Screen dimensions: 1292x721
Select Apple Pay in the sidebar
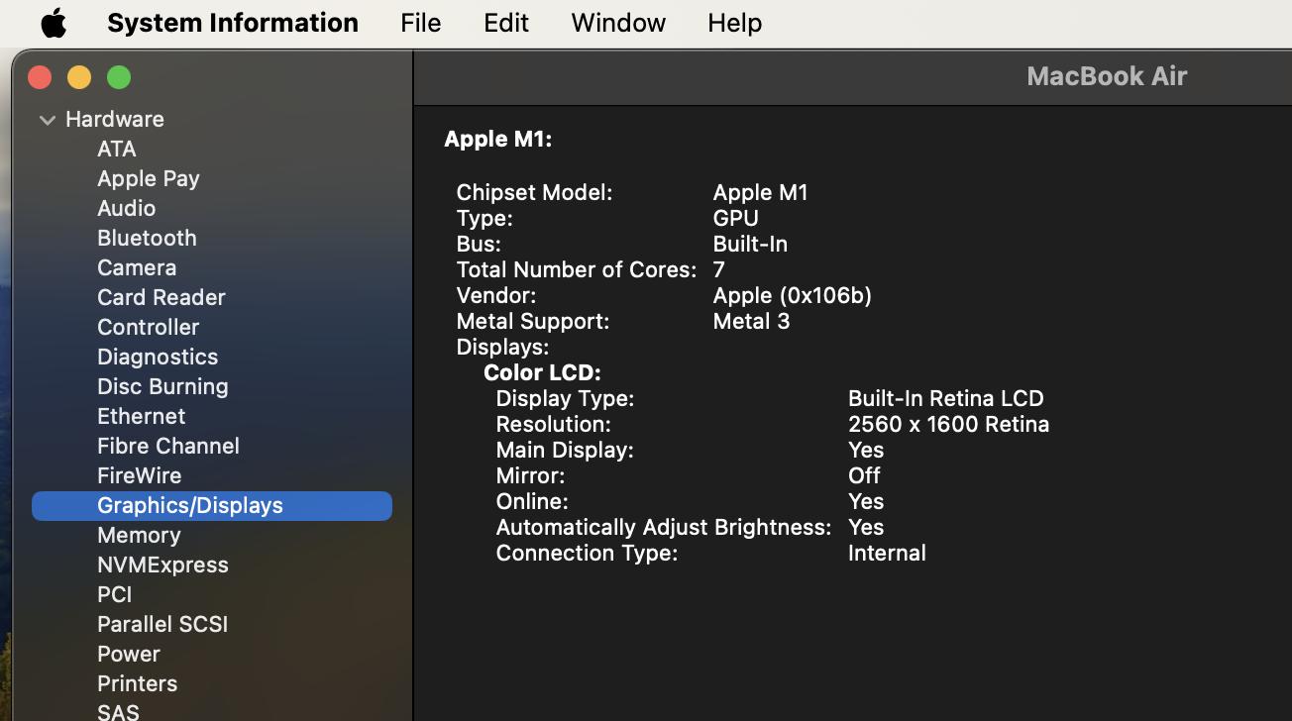(x=149, y=178)
